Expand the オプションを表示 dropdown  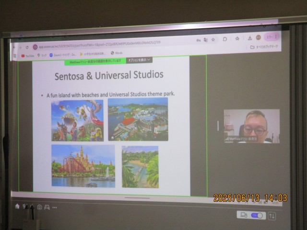click(139, 60)
